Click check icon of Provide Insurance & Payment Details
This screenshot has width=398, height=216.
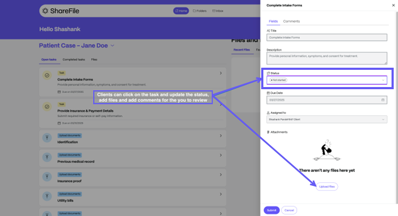click(47, 107)
